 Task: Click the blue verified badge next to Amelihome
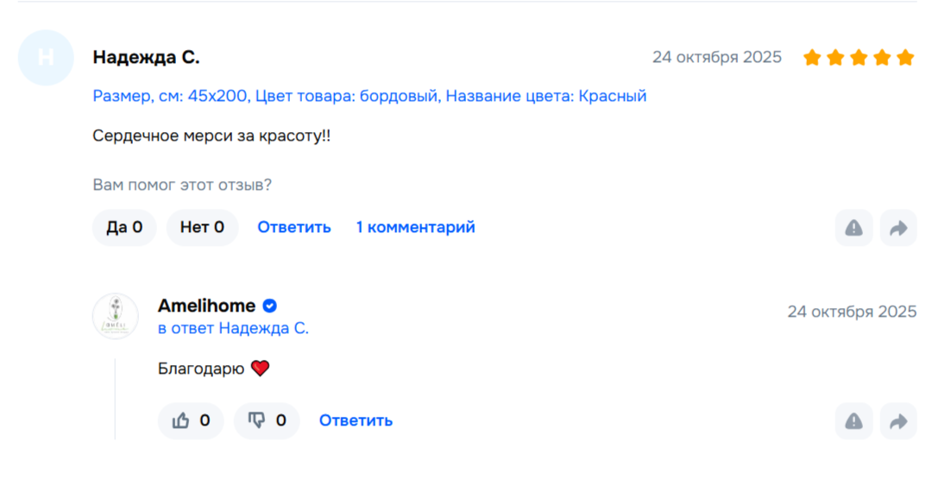click(269, 306)
